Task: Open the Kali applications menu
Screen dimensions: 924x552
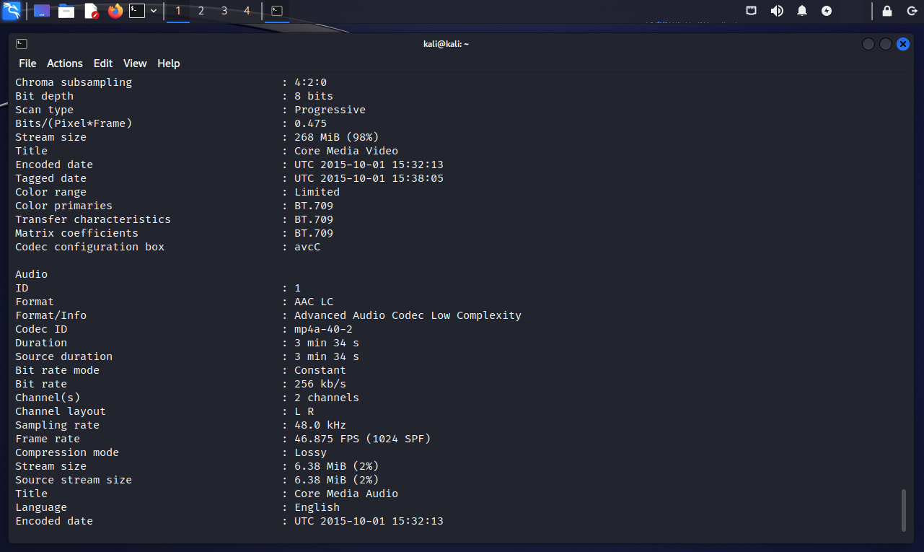Action: (x=12, y=11)
